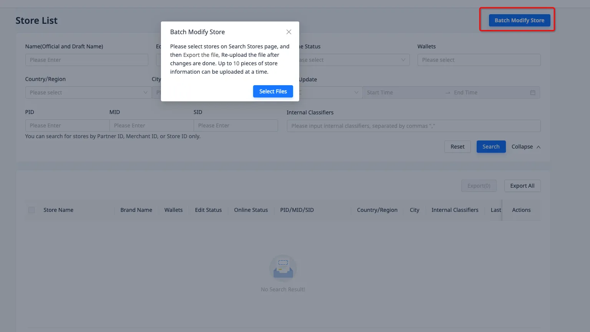Toggle the select-all checkbox in table header

(31, 210)
